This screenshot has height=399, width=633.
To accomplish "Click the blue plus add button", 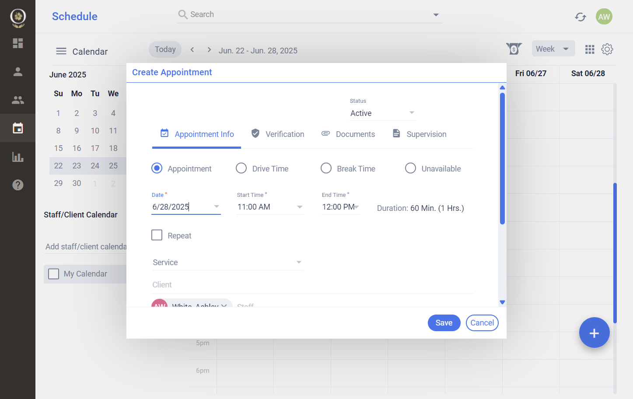I will coord(595,332).
